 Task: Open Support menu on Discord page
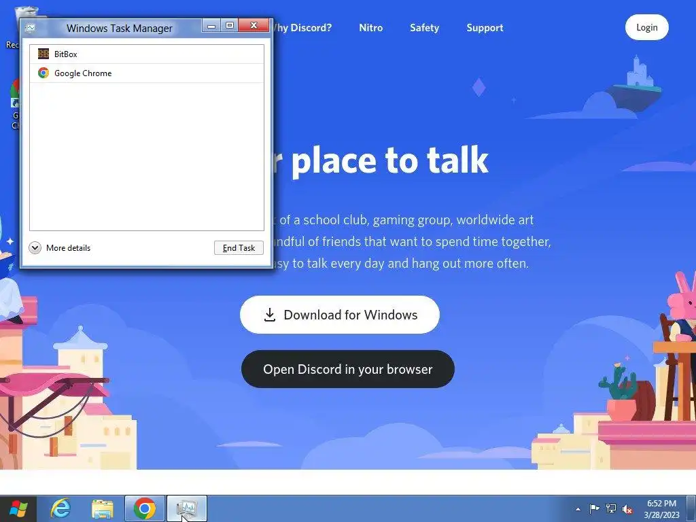pos(485,27)
